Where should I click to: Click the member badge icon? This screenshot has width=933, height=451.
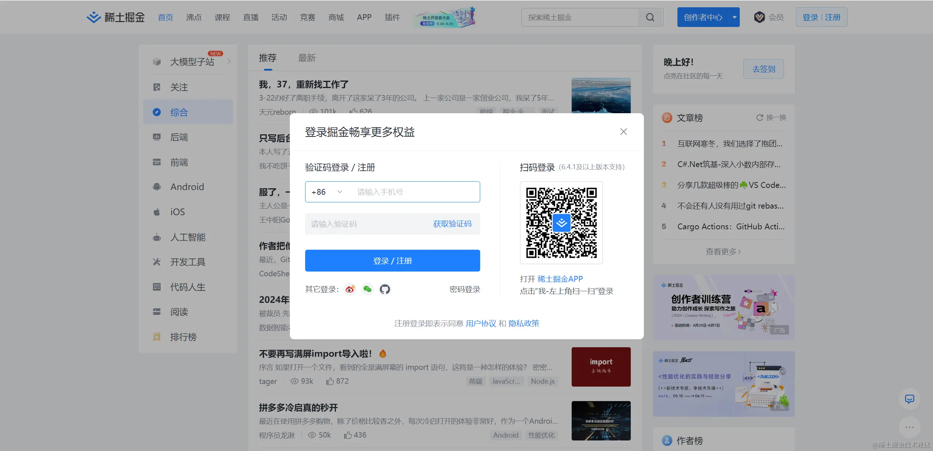tap(759, 17)
